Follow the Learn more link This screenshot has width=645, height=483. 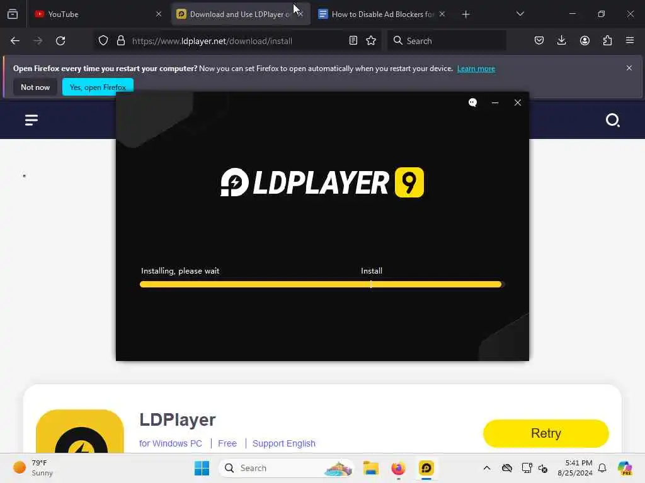coord(476,69)
